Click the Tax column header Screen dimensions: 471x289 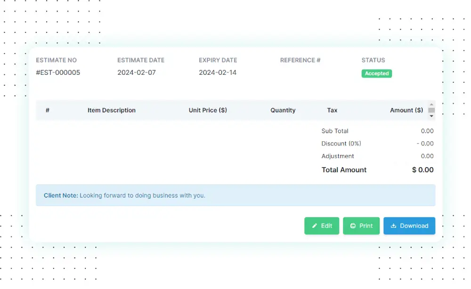coord(332,110)
